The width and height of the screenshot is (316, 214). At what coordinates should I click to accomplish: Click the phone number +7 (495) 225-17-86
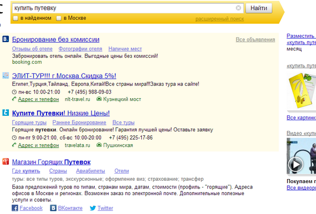click(x=131, y=138)
